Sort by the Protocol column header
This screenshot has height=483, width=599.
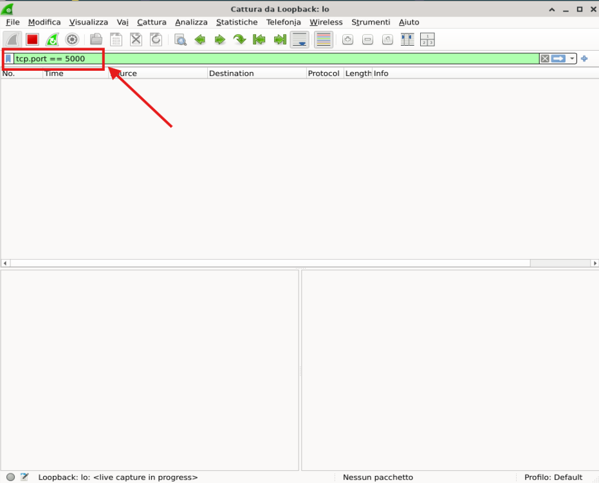pos(325,73)
